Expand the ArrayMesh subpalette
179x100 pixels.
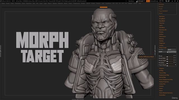[162, 19]
